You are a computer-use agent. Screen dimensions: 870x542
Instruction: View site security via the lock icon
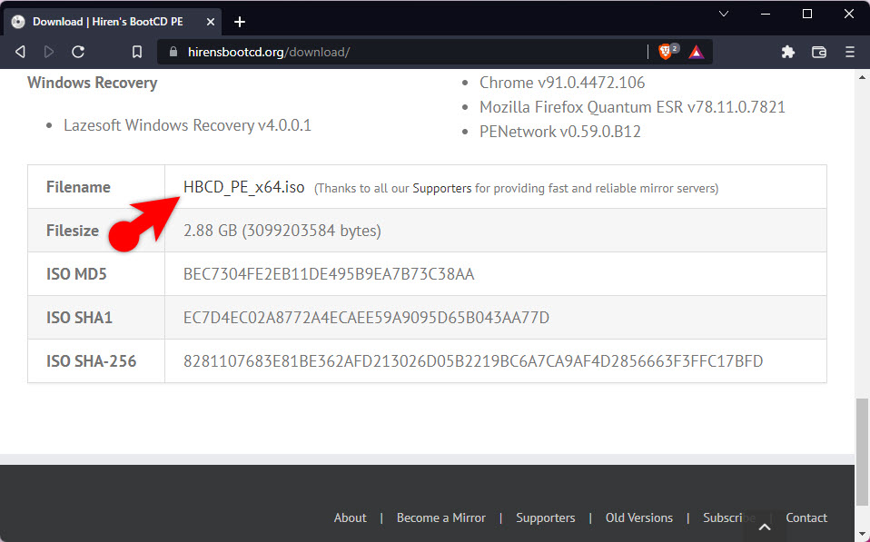(173, 52)
